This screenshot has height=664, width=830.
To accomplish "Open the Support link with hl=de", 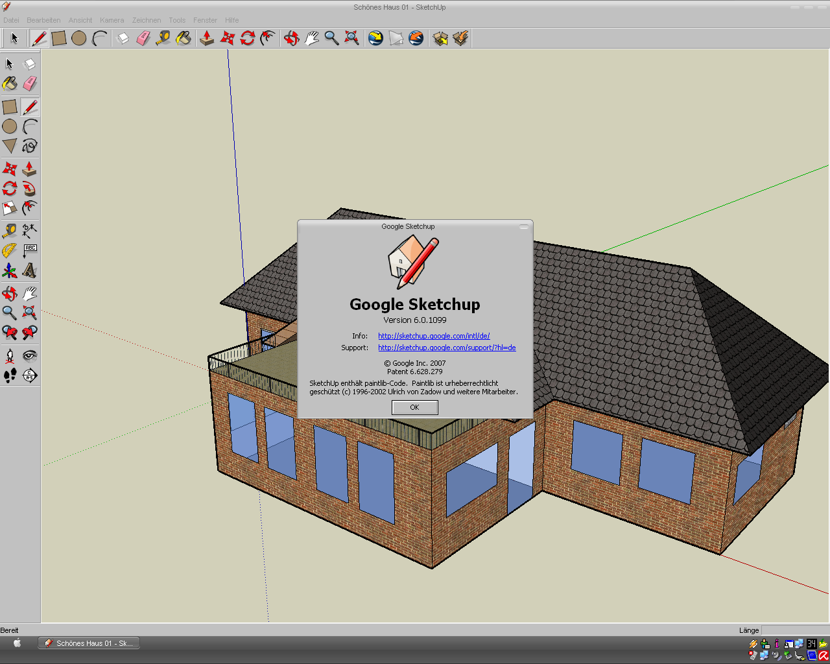I will 447,348.
